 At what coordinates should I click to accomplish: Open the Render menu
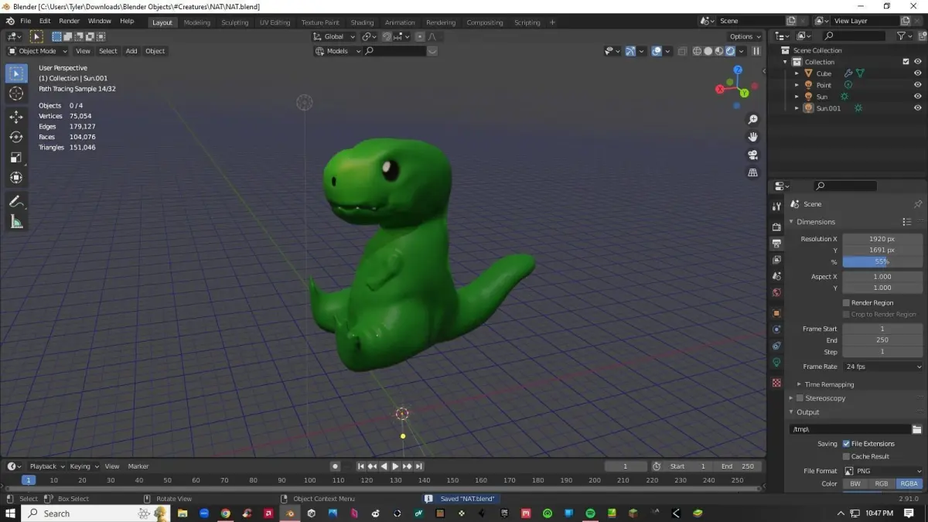tap(69, 21)
